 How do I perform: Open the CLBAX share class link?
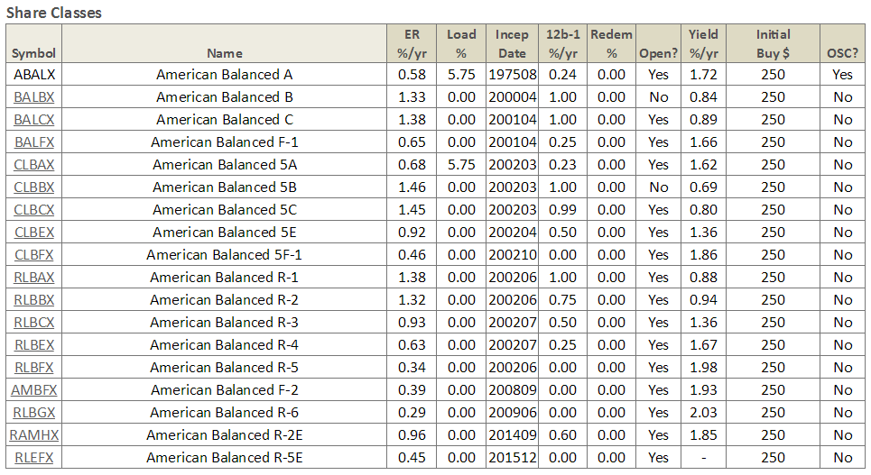point(34,165)
